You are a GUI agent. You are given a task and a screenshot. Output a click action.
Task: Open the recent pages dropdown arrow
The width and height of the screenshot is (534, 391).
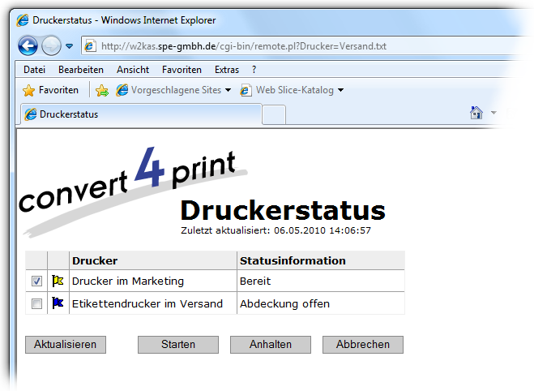click(70, 46)
